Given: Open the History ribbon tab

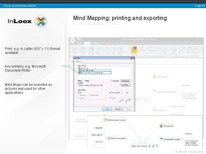Looking at the screenshot, I should [96, 43].
